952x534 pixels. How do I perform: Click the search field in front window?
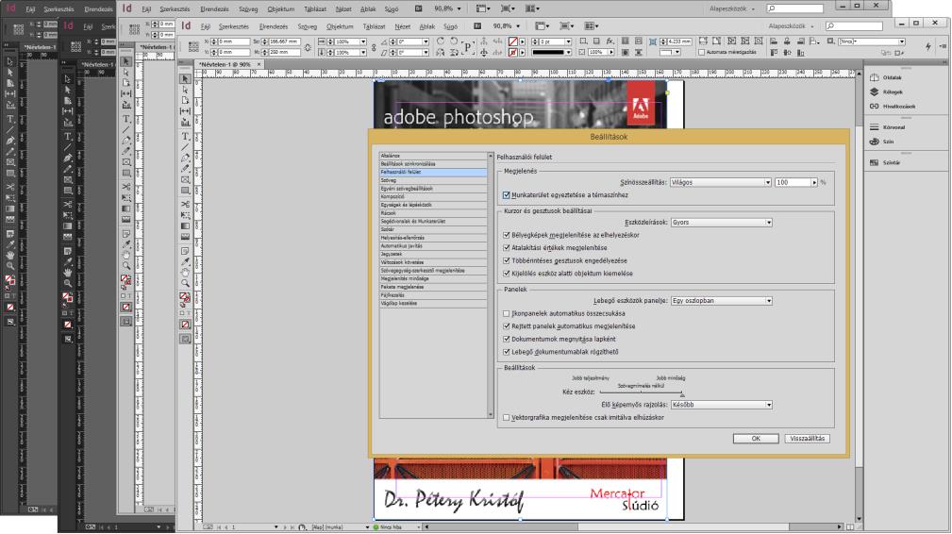[855, 26]
